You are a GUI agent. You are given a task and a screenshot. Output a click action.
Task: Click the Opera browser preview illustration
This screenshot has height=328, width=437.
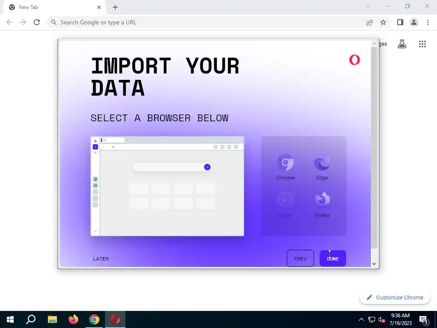pyautogui.click(x=167, y=186)
